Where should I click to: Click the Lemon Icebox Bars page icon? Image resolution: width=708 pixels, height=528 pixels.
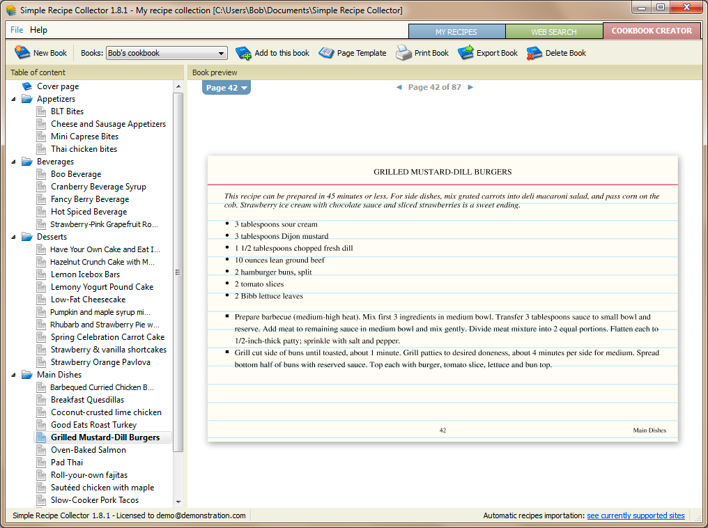pyautogui.click(x=41, y=274)
